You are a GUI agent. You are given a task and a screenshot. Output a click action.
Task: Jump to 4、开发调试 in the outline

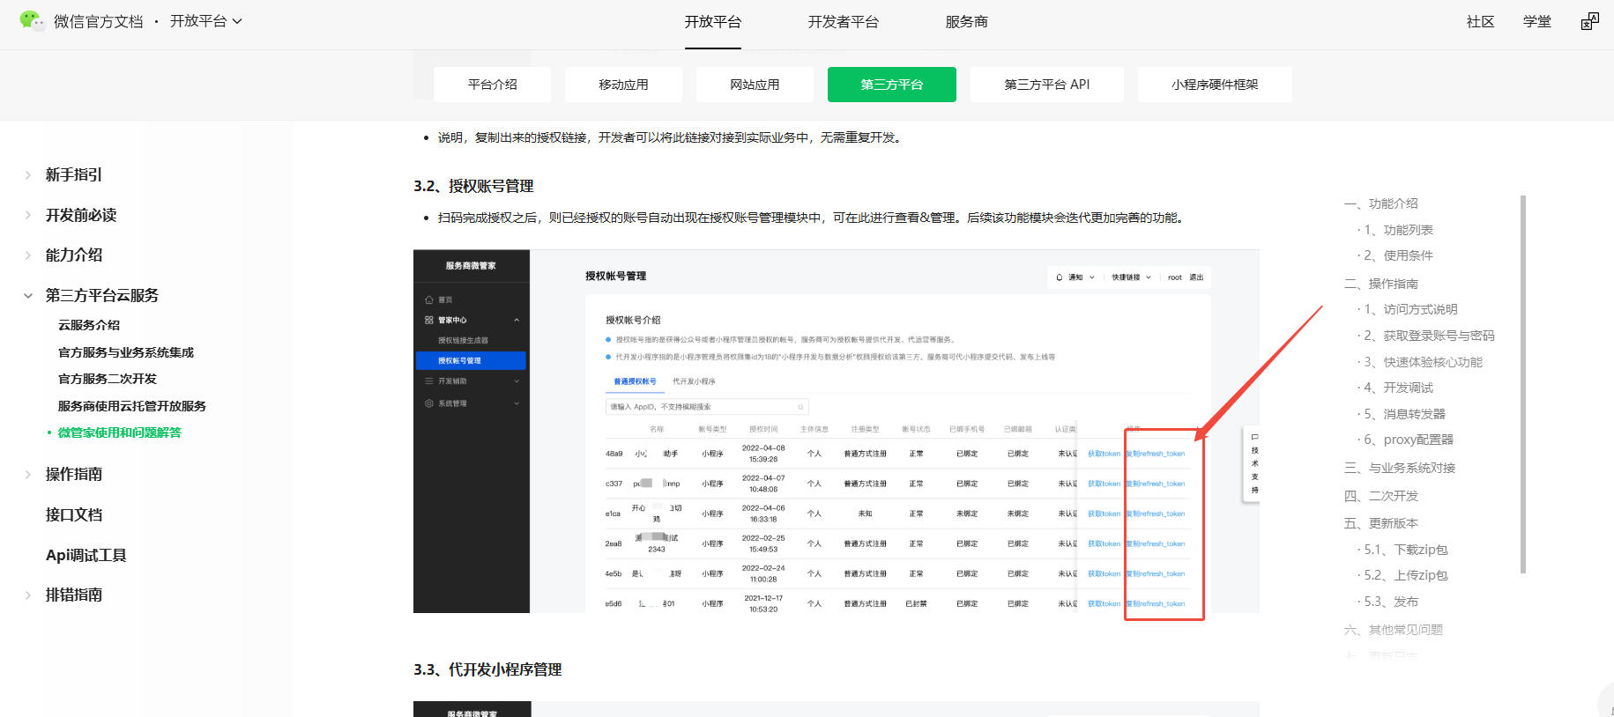[x=1399, y=388]
